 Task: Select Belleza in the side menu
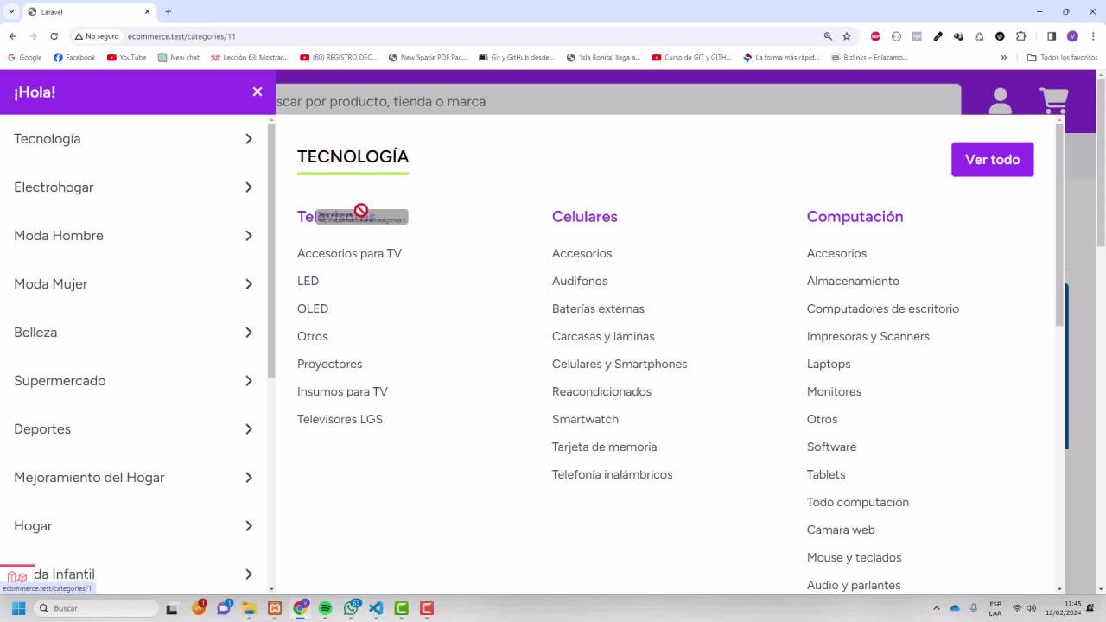[x=35, y=333]
